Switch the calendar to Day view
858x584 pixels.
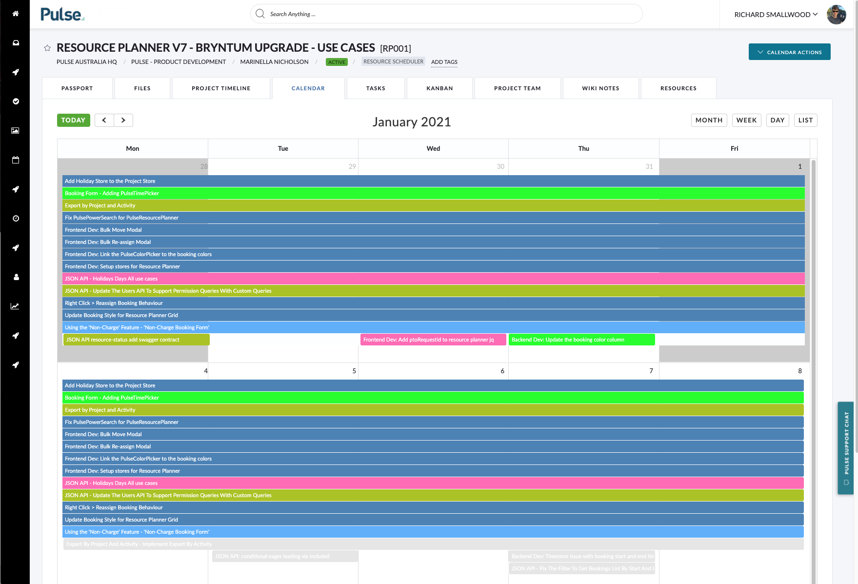pos(778,120)
